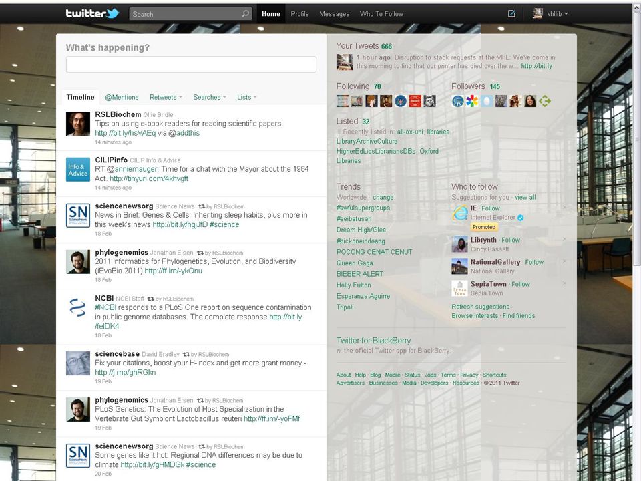Click view all suggestions link
This screenshot has width=641, height=481.
[x=525, y=198]
